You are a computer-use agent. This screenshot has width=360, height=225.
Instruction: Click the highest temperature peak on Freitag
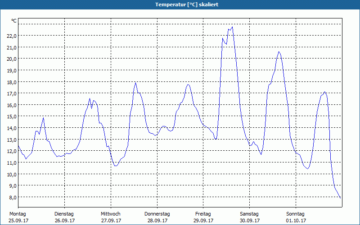click(x=232, y=27)
